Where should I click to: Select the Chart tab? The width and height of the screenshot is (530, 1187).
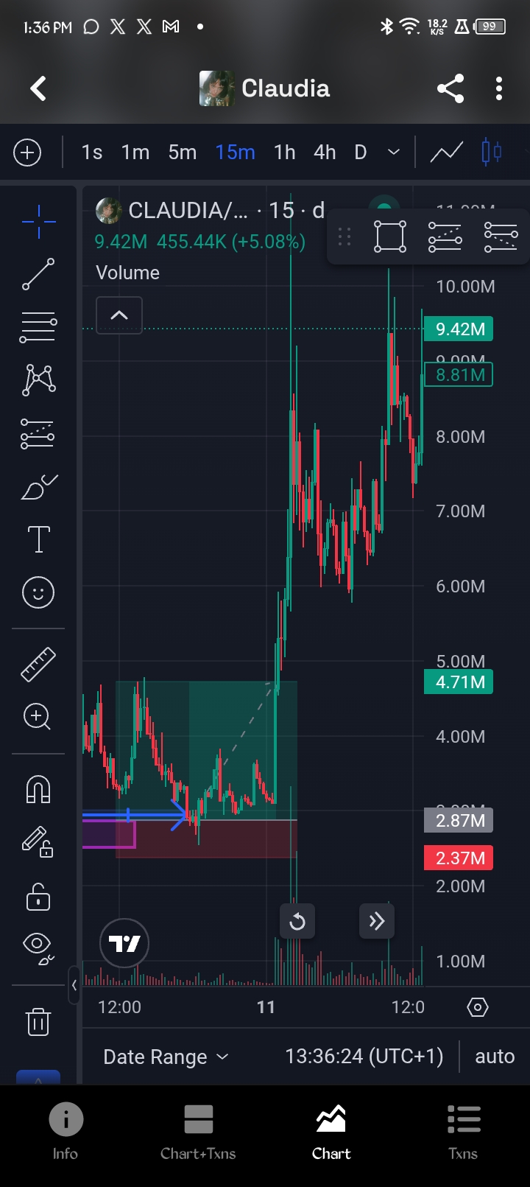(331, 1132)
